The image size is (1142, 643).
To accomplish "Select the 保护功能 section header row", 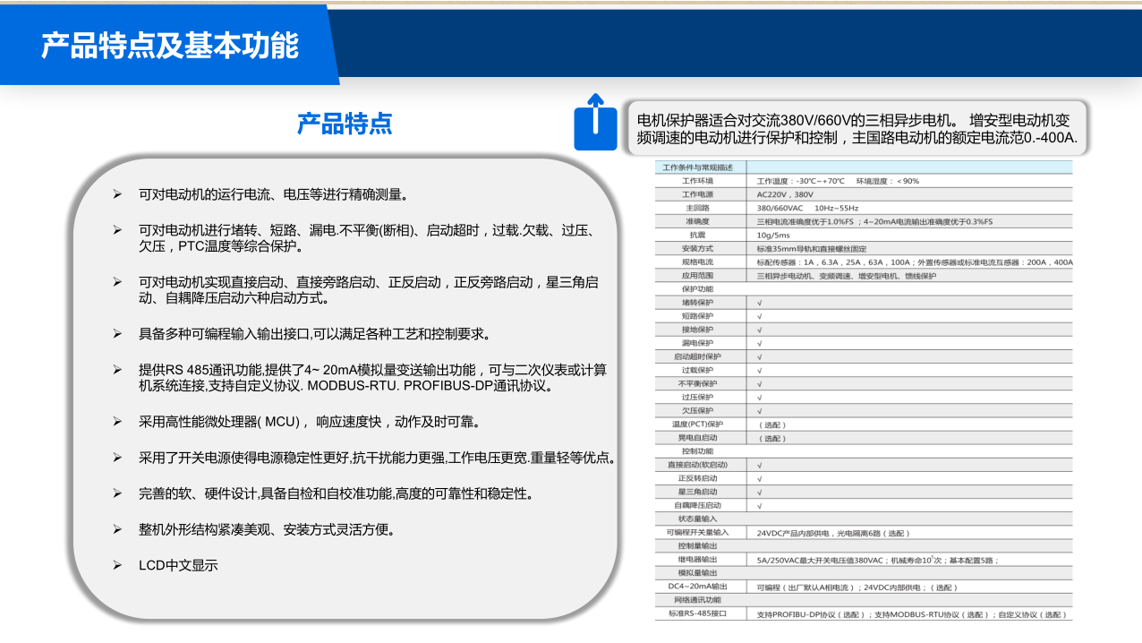I will [697, 289].
